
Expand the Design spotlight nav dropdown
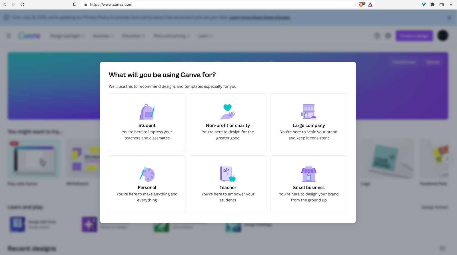pos(68,36)
